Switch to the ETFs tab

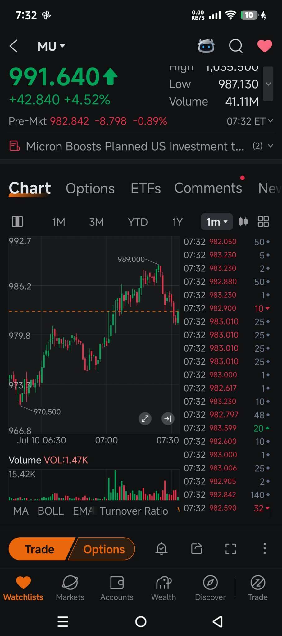coord(146,189)
